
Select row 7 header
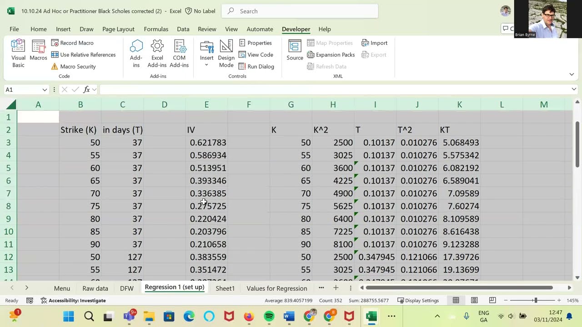[8, 193]
